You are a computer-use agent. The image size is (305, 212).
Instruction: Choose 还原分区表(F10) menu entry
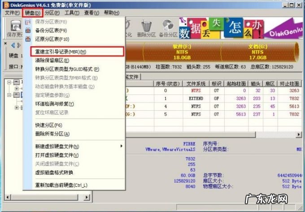click(52, 39)
